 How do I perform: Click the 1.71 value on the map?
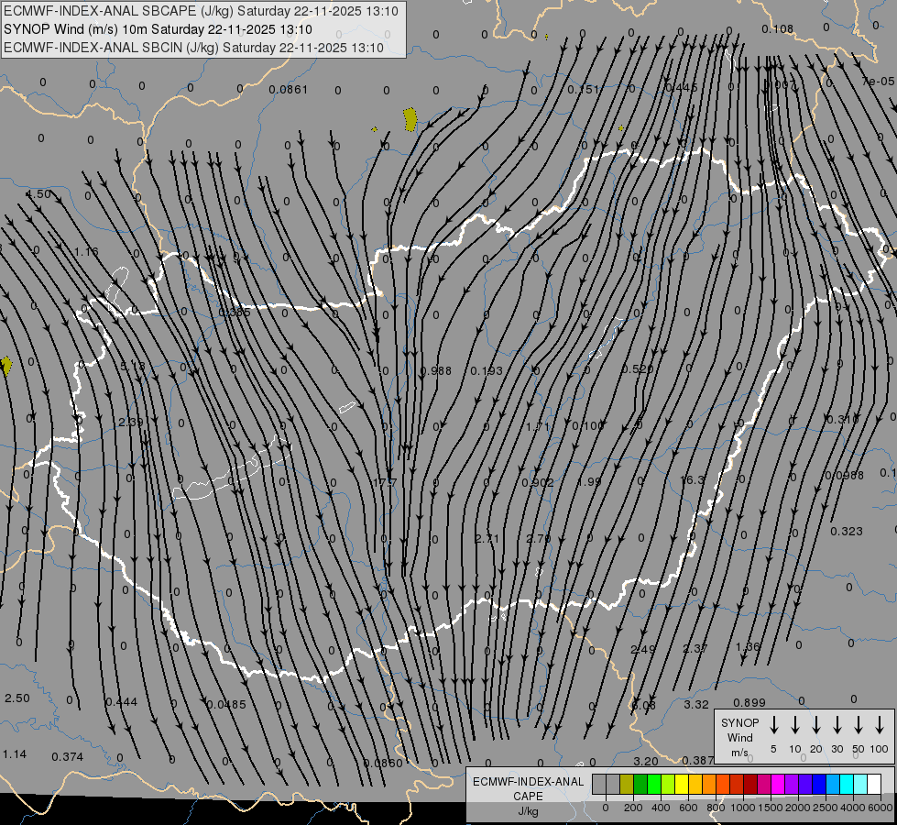click(x=538, y=426)
